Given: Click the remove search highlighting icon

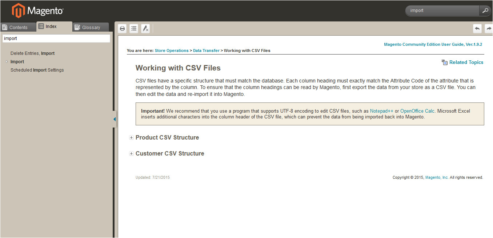Looking at the screenshot, I should click(145, 28).
